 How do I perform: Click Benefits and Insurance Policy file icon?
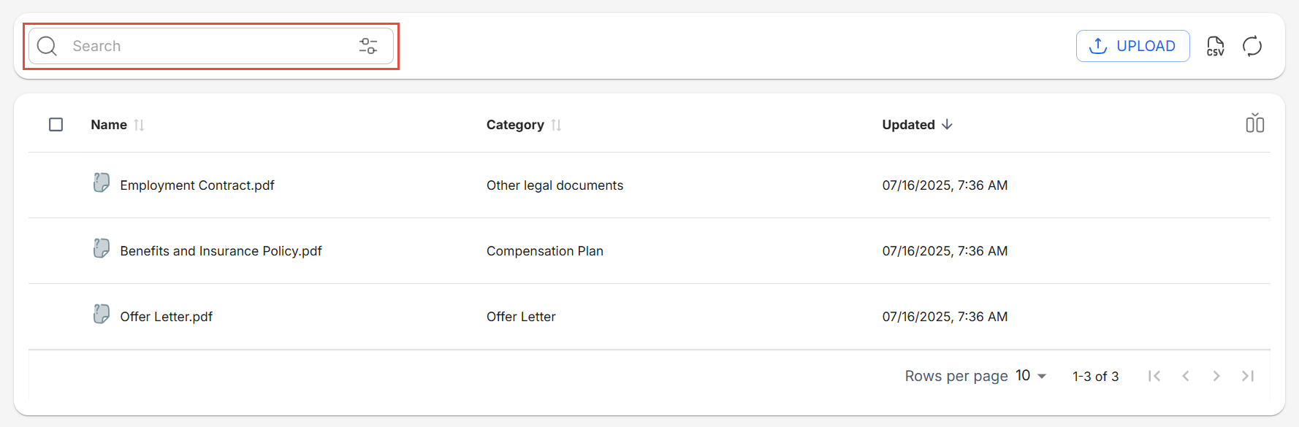click(x=102, y=248)
